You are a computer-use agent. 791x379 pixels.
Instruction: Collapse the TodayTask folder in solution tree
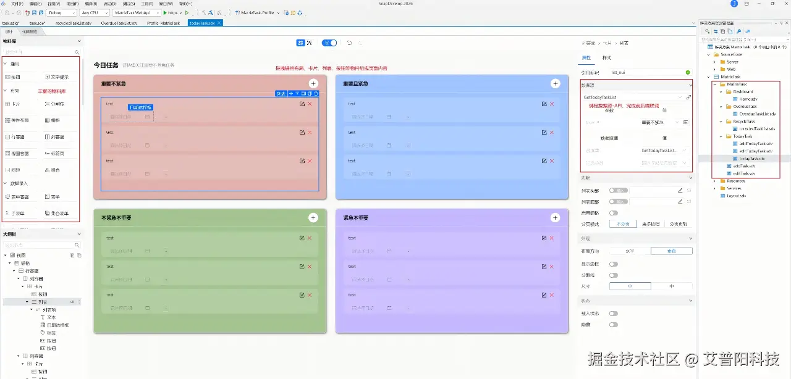(x=722, y=136)
